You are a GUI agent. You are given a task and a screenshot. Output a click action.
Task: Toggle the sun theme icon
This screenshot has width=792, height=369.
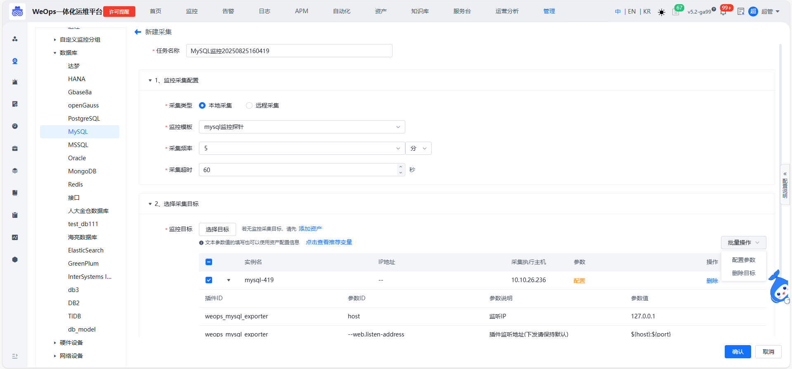tap(662, 12)
